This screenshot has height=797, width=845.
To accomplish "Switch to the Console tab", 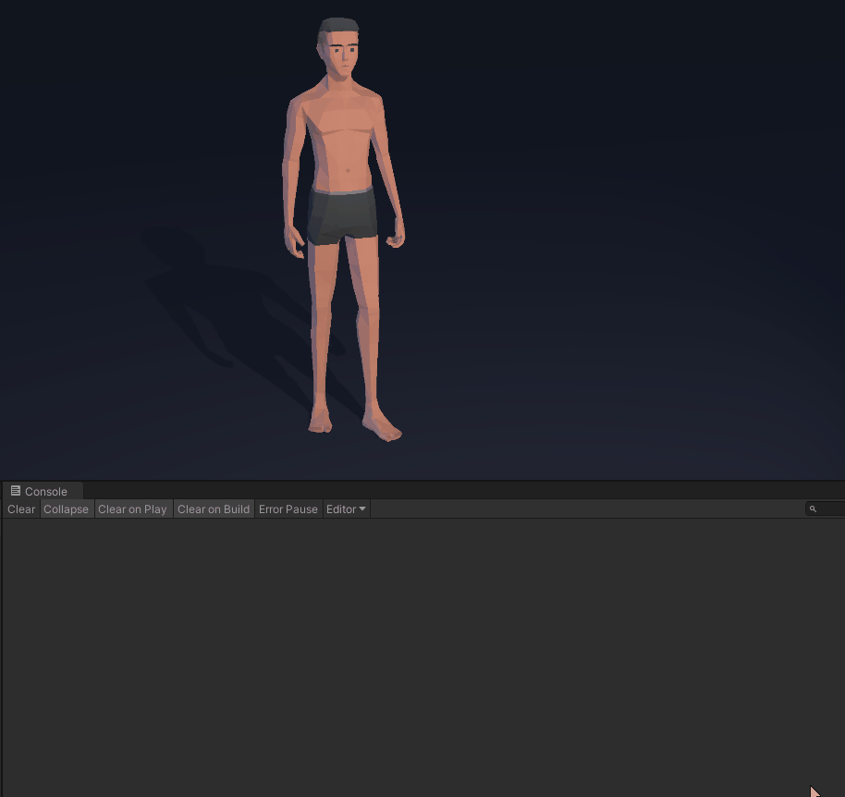I will pos(45,491).
